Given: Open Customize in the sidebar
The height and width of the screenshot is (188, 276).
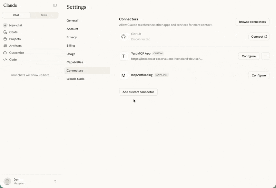Looking at the screenshot, I should coord(17,53).
